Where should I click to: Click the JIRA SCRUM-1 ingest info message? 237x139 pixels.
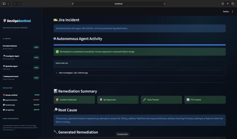click(x=139, y=28)
